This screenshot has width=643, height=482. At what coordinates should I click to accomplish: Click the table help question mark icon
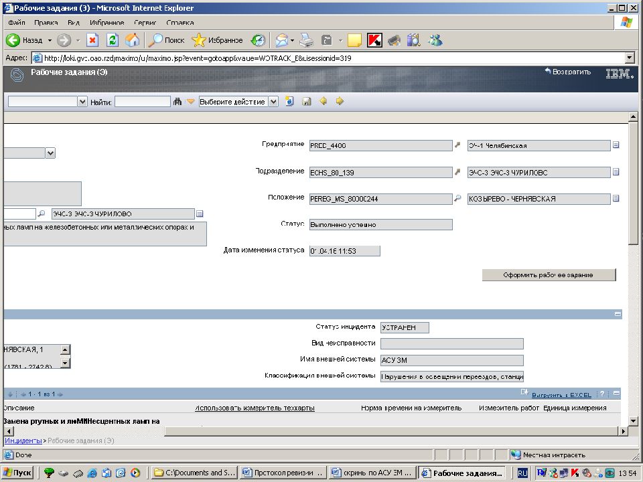tap(602, 394)
